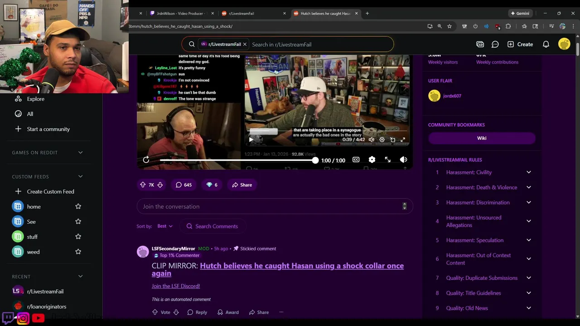
Task: Open LSFSecondaryMirror user profile
Action: click(x=174, y=249)
